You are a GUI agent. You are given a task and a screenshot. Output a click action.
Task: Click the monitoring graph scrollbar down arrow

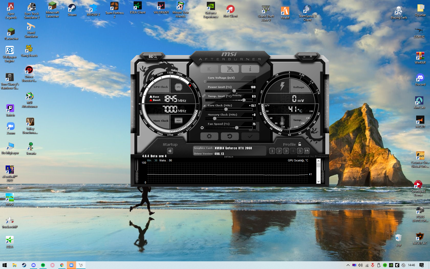pos(318,181)
